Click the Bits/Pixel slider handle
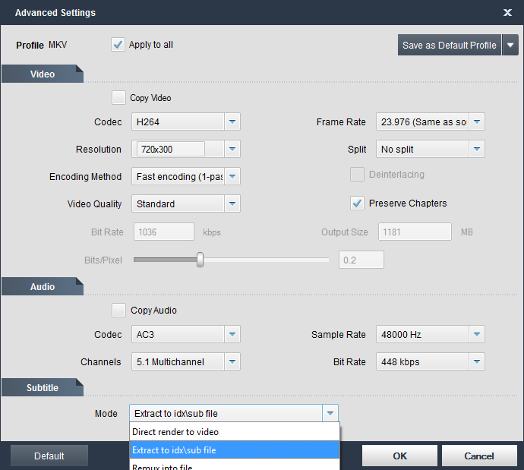This screenshot has height=470, width=524. [x=200, y=260]
